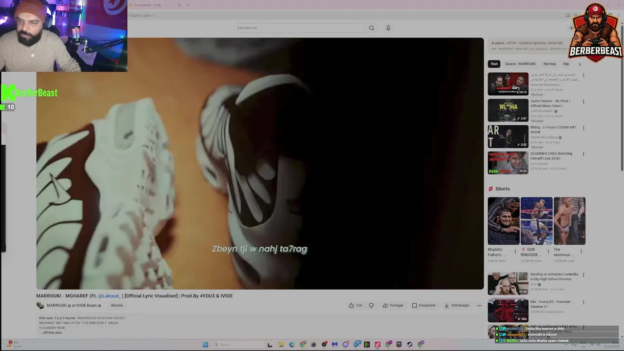Close the browser tab

(x=179, y=5)
